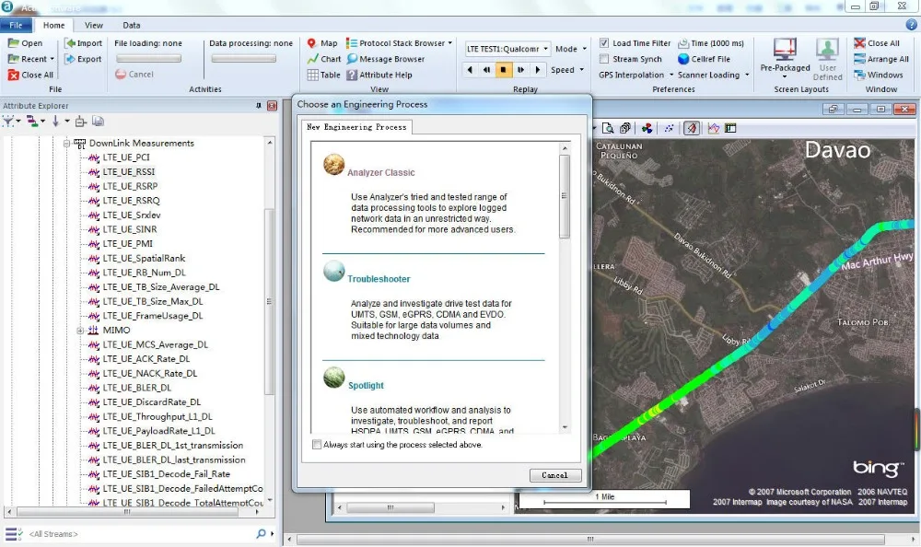Open the Scanner Loading dropdown
The image size is (921, 547).
(713, 75)
